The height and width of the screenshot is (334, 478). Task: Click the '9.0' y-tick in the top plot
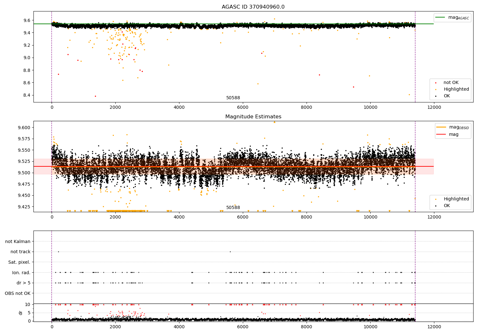tap(27, 58)
